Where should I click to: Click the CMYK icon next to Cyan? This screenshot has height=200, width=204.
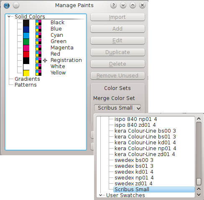(x=38, y=35)
